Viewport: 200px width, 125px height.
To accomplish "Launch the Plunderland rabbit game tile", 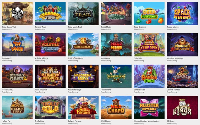I will (116, 76).
